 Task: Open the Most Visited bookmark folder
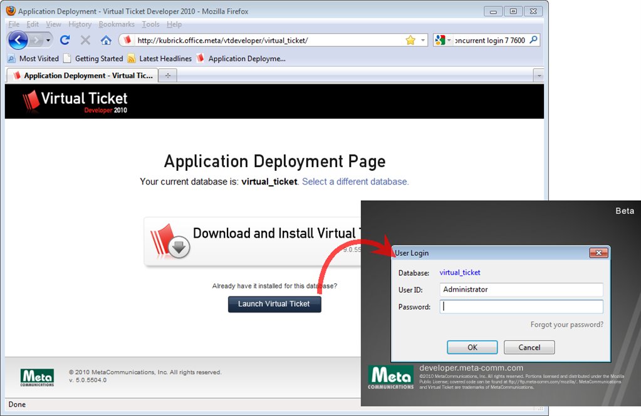coord(33,58)
